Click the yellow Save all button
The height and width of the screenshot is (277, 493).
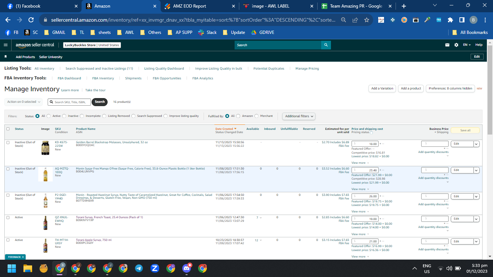tap(465, 130)
